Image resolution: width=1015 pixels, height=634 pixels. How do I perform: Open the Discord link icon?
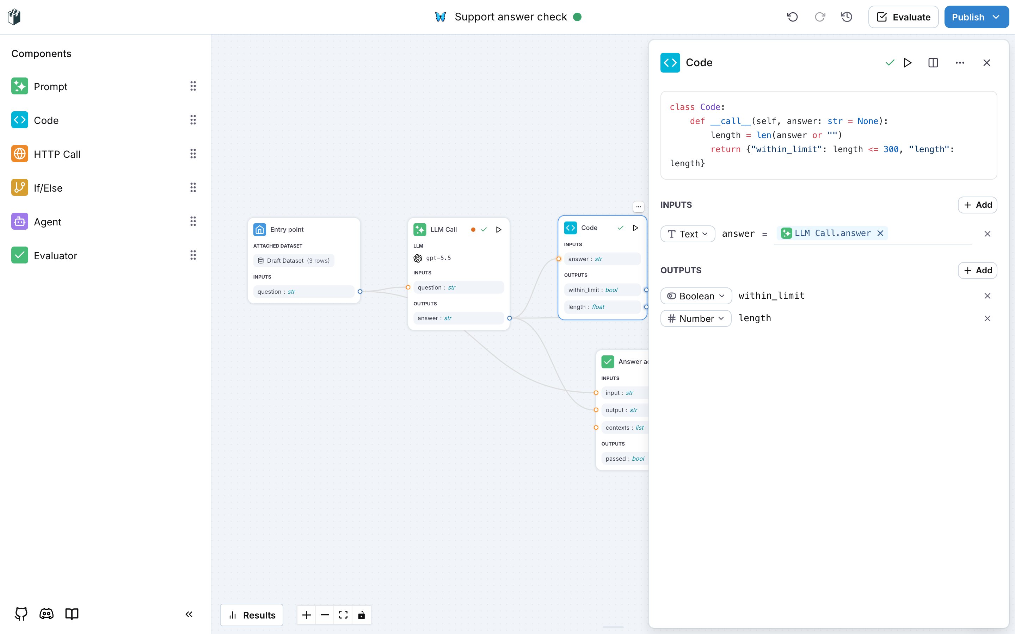[x=47, y=614]
